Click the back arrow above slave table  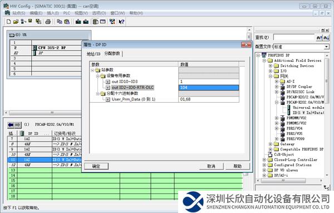point(11,125)
